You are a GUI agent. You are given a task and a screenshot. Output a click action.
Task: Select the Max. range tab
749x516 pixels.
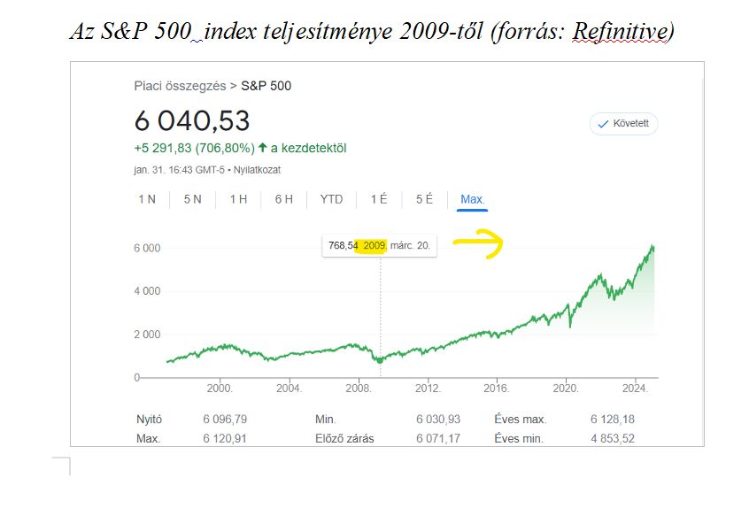pos(472,199)
